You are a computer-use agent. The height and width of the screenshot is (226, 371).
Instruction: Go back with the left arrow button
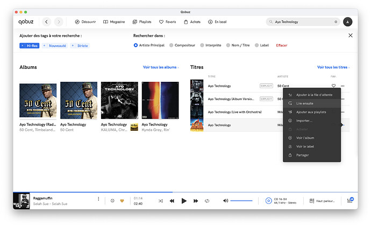pyautogui.click(x=46, y=22)
